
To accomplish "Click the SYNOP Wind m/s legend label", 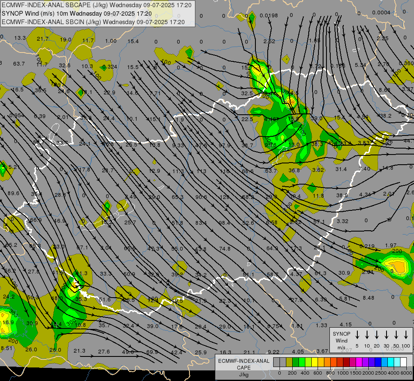I will coord(341,340).
